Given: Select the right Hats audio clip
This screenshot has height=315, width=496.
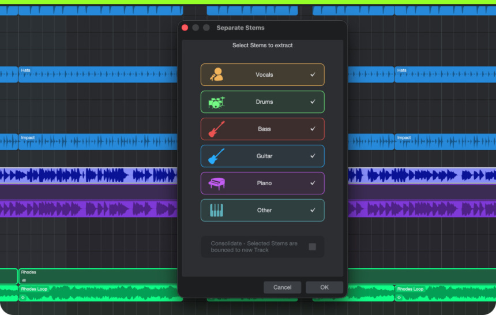Looking at the screenshot, I should tap(445, 74).
